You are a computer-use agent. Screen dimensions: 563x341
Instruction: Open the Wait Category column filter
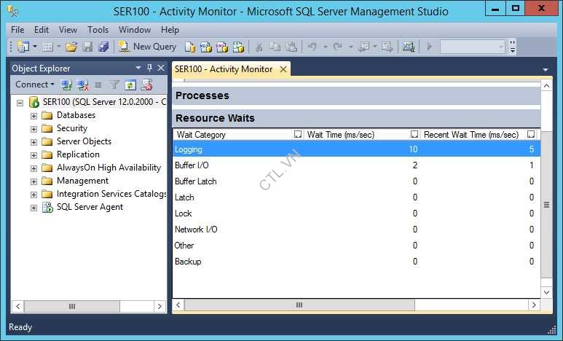click(x=298, y=134)
